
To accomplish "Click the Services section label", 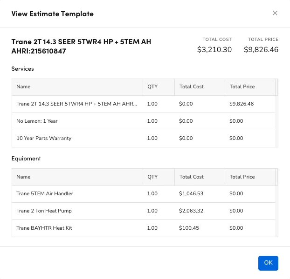I will (x=22, y=69).
